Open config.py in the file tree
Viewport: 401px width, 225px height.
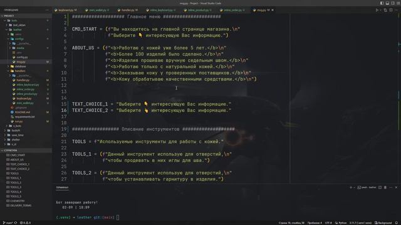[26, 57]
